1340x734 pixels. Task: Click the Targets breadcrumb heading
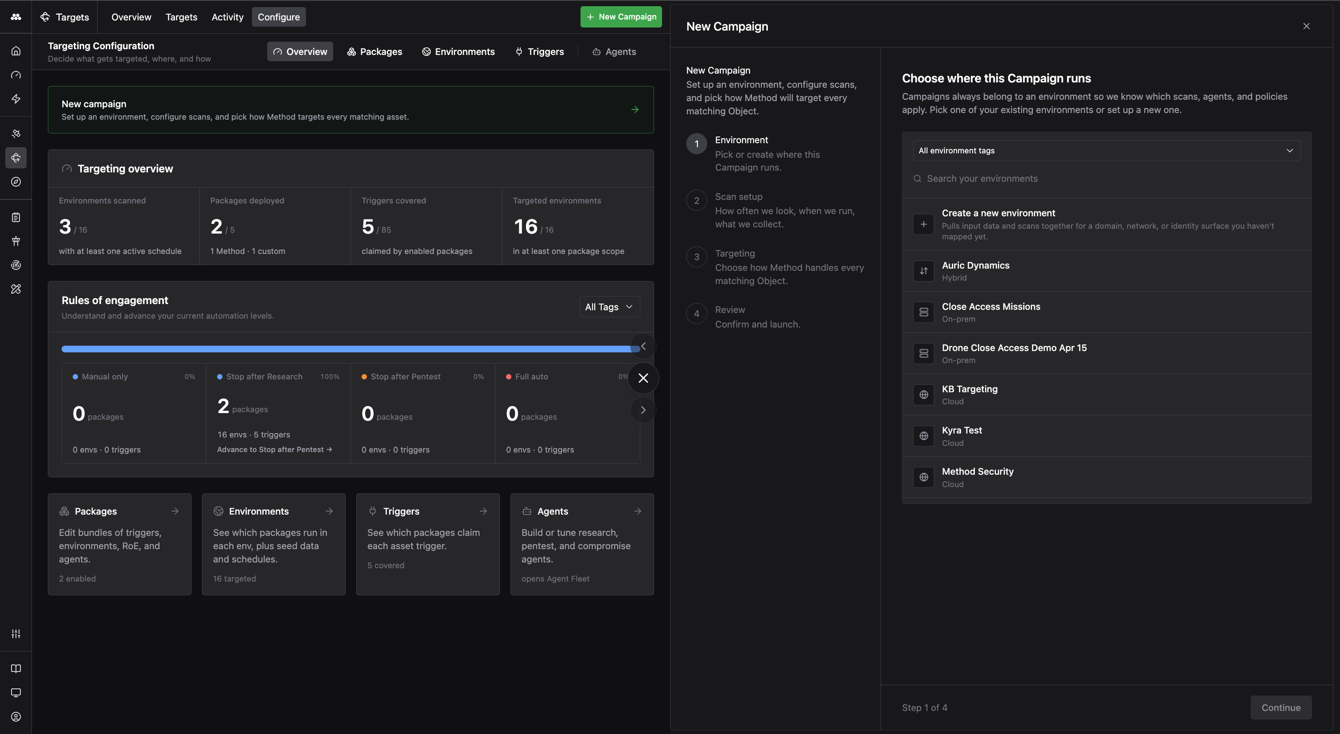(x=65, y=17)
